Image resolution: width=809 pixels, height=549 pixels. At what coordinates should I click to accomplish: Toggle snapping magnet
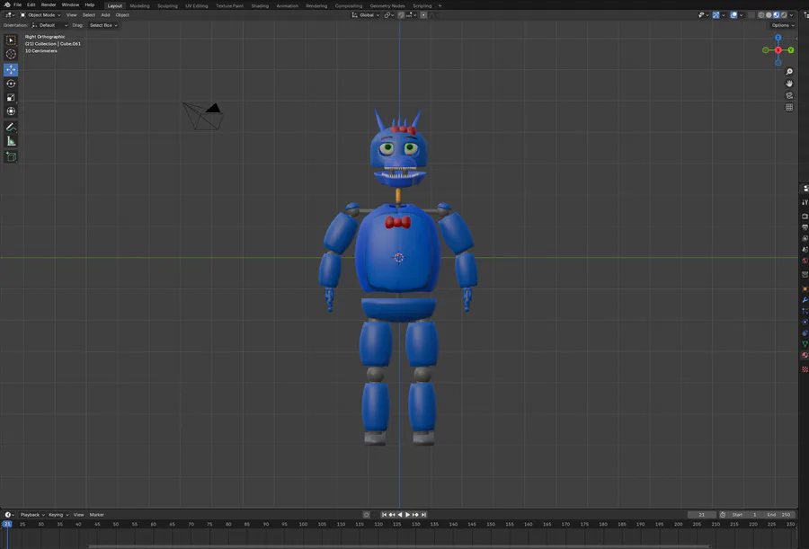click(401, 15)
